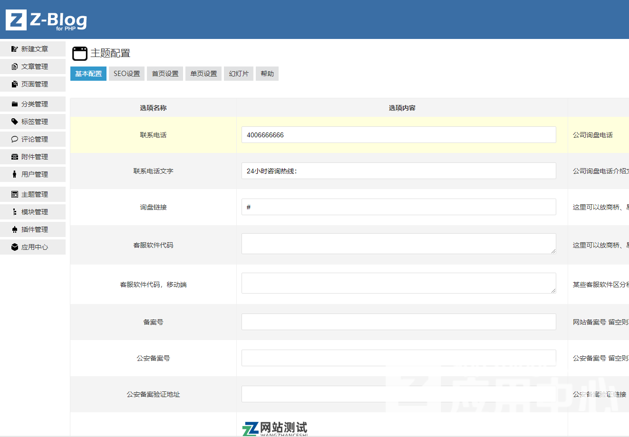Open 评论管理 comments section
The width and height of the screenshot is (629, 437).
[x=33, y=139]
